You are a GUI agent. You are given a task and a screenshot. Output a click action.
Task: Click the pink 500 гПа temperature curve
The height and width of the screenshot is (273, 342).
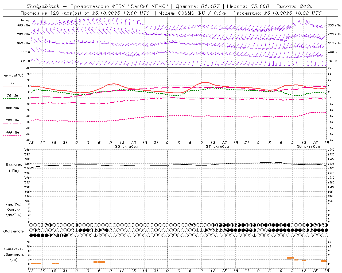click(x=179, y=115)
